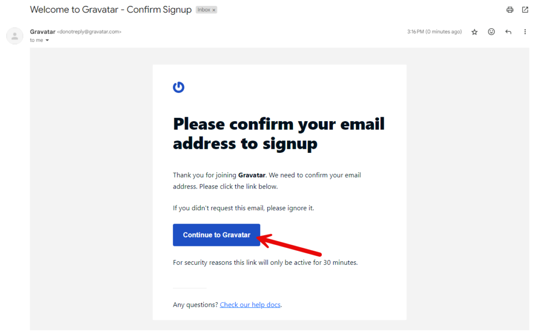Click the email subject line
Viewport: 534px width, 334px height.
tap(111, 10)
